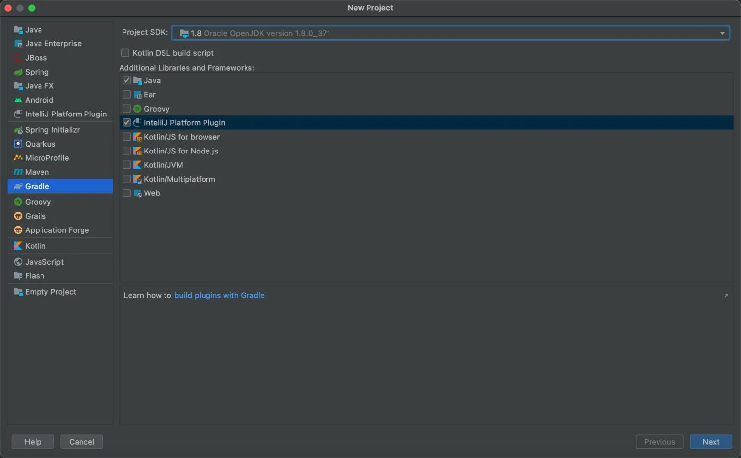741x458 pixels.
Task: Click the Cancel button
Action: (82, 442)
